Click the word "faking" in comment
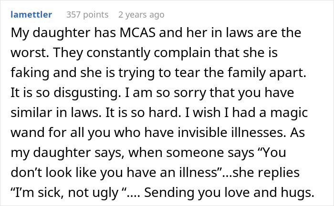334x206 pixels. coord(30,73)
